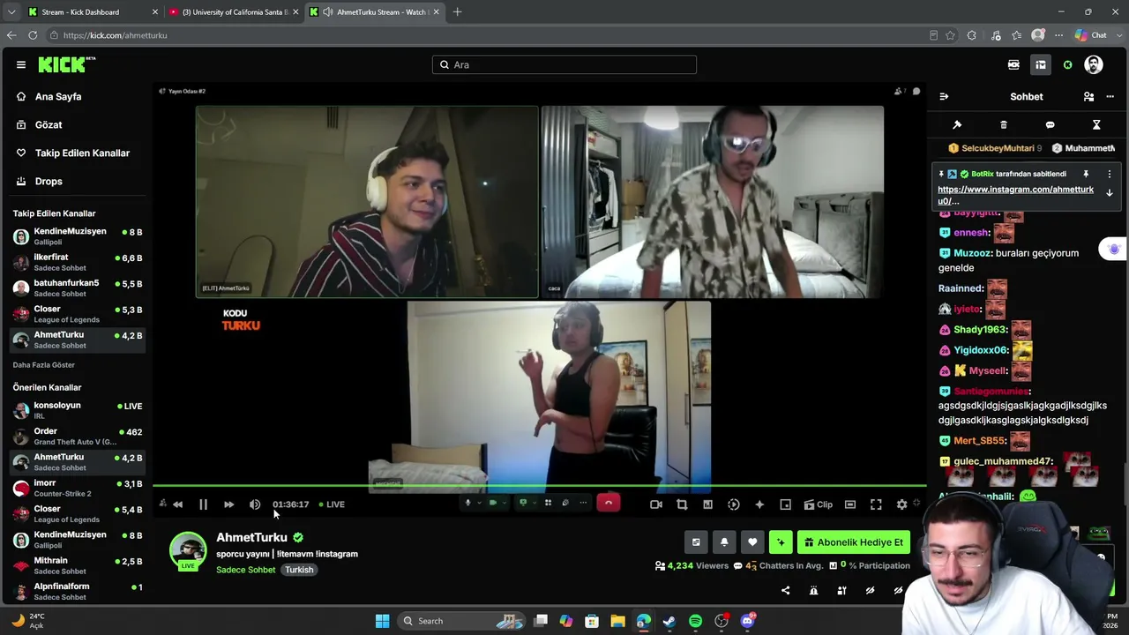Click Abonelik Hediye Et button
The height and width of the screenshot is (635, 1129).
854,542
